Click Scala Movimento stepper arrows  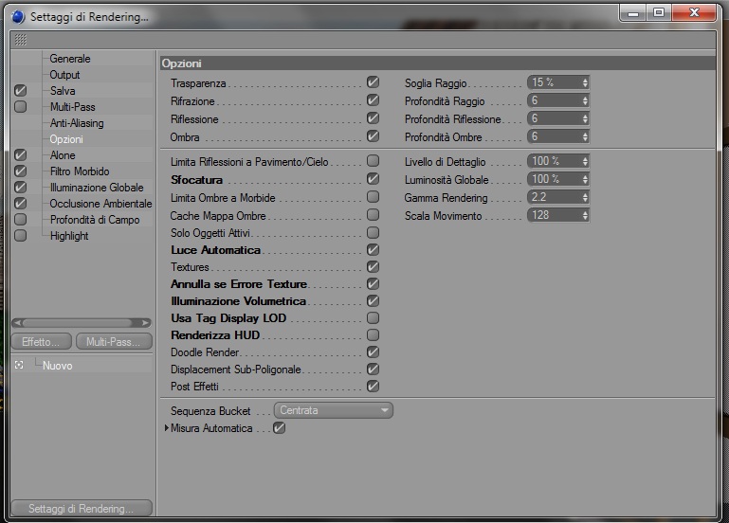click(585, 215)
